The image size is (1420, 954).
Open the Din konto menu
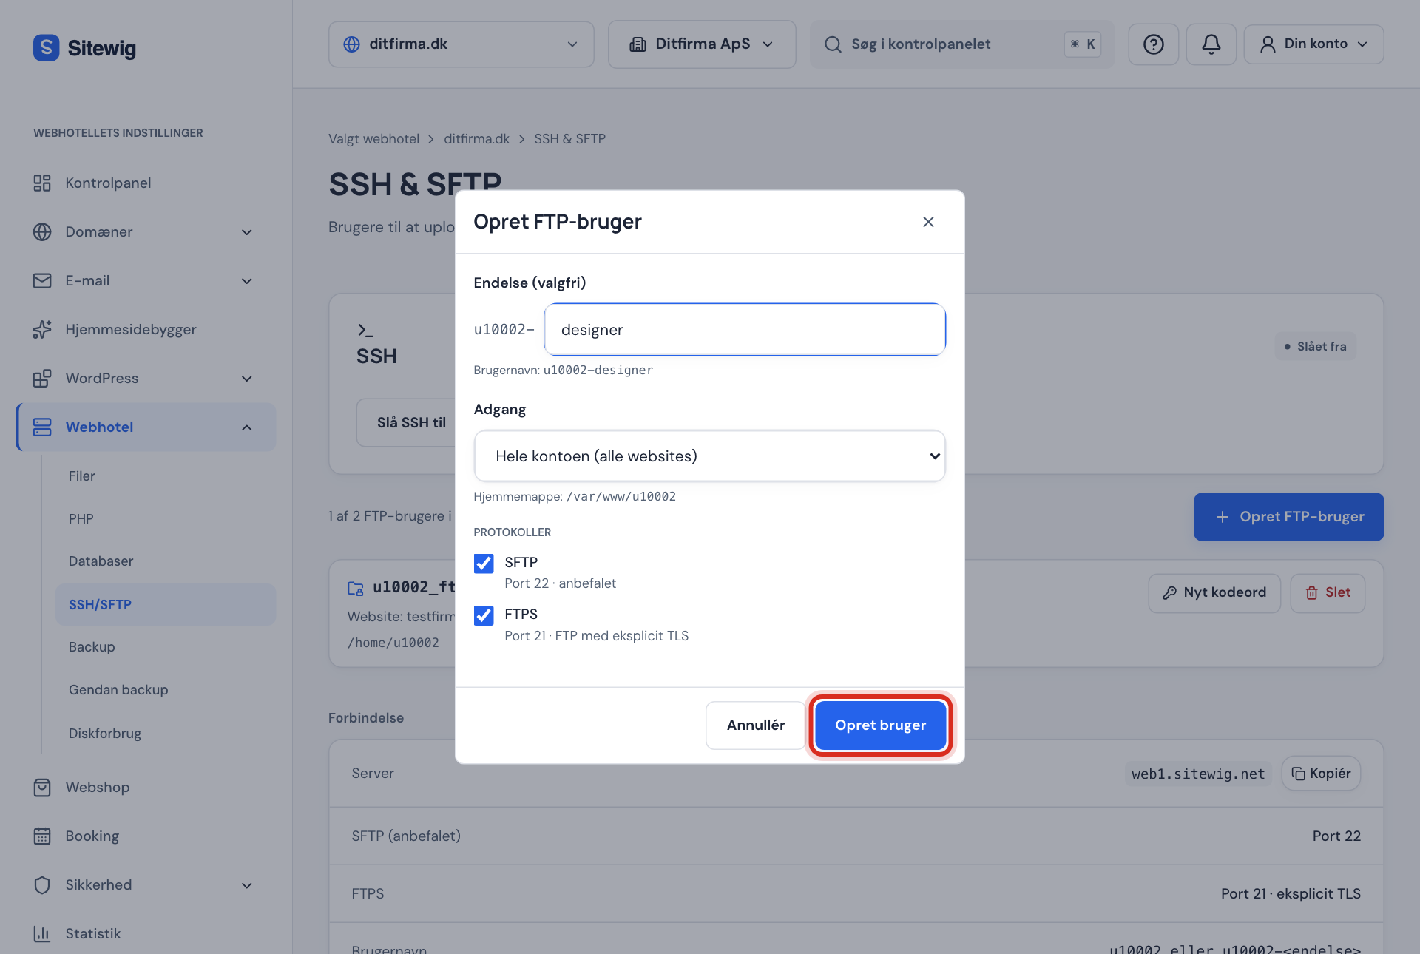1313,44
